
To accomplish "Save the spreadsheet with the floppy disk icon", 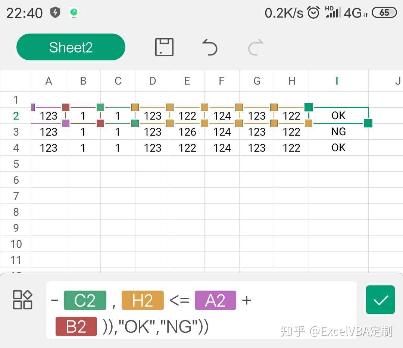I will click(x=164, y=47).
